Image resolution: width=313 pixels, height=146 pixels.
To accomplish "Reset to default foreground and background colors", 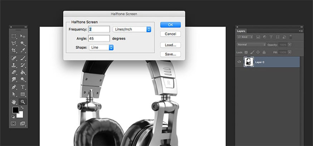I will pos(13,117).
